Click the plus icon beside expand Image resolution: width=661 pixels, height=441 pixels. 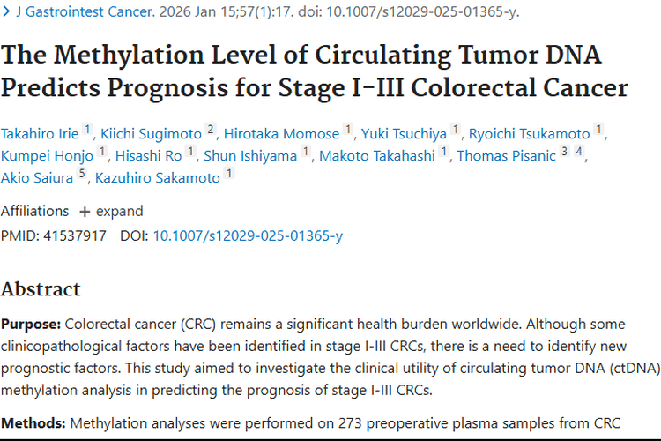tap(85, 212)
